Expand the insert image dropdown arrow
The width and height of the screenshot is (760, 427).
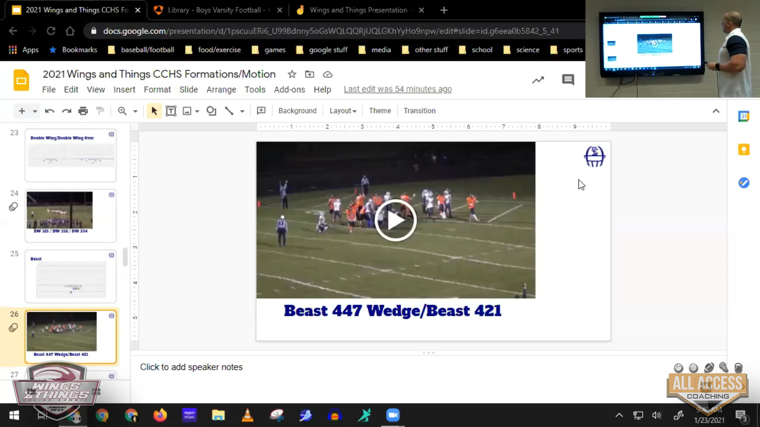[x=197, y=111]
